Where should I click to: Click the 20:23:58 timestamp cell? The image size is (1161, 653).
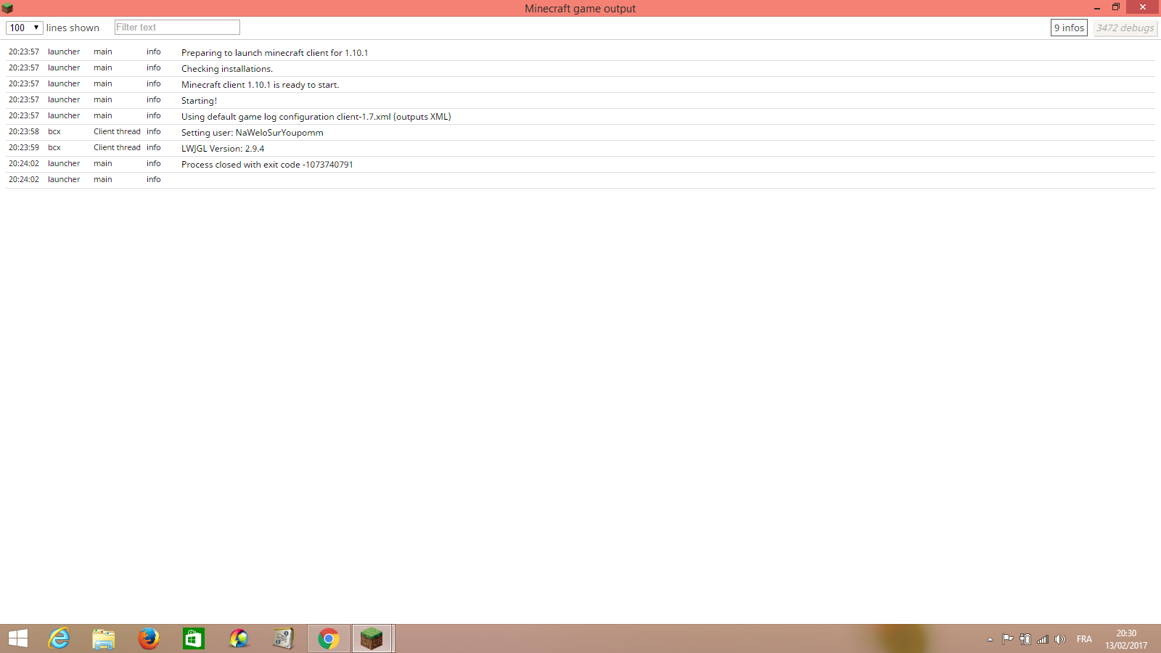pos(24,132)
